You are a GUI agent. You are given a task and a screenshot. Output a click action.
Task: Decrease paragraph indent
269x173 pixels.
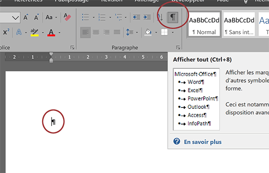tap(137, 17)
